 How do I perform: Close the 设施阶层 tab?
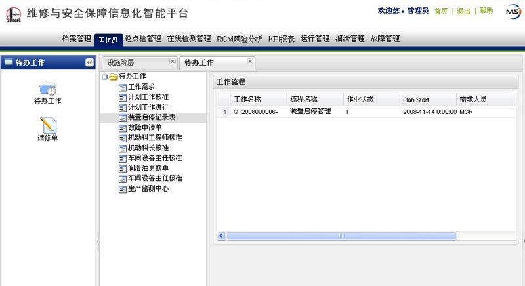click(x=173, y=62)
